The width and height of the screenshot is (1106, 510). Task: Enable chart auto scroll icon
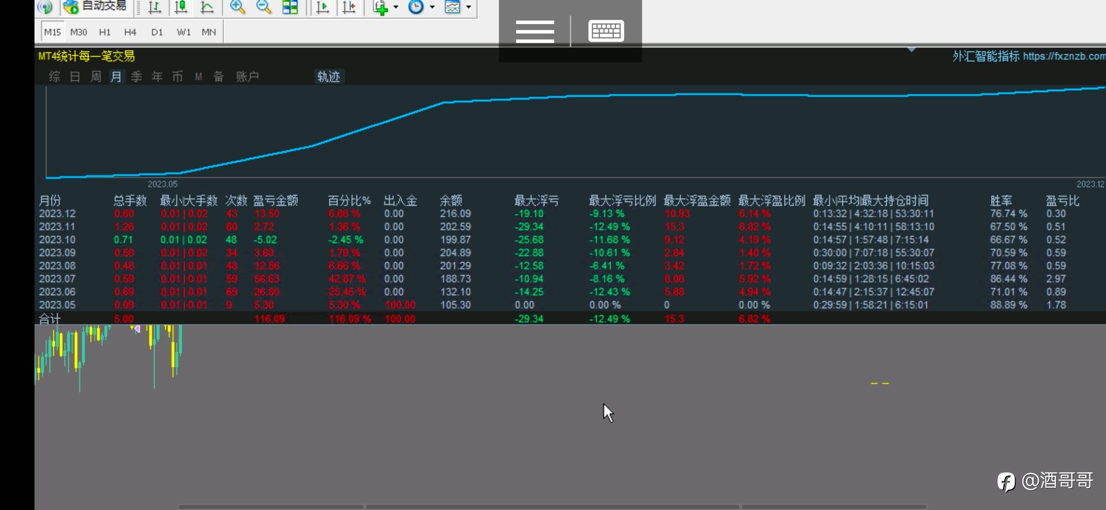322,7
